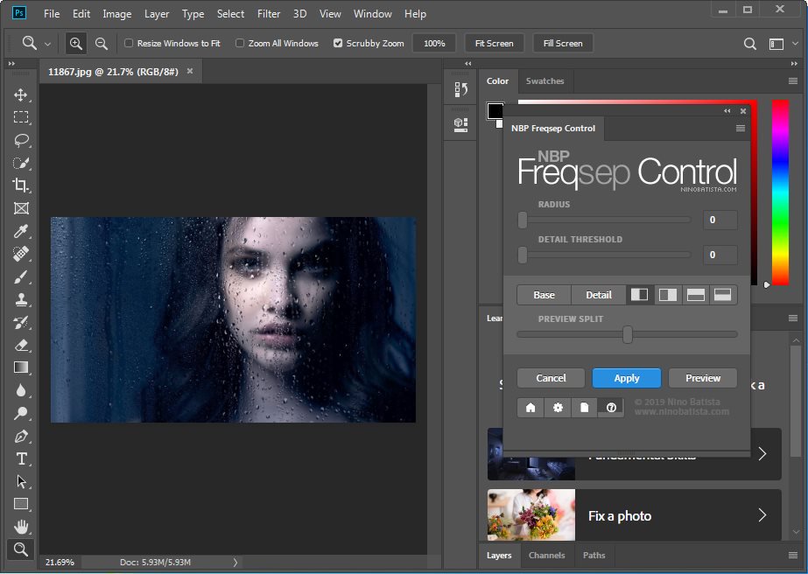Select the Zoom tool in the toolbox
The width and height of the screenshot is (808, 574).
[21, 549]
